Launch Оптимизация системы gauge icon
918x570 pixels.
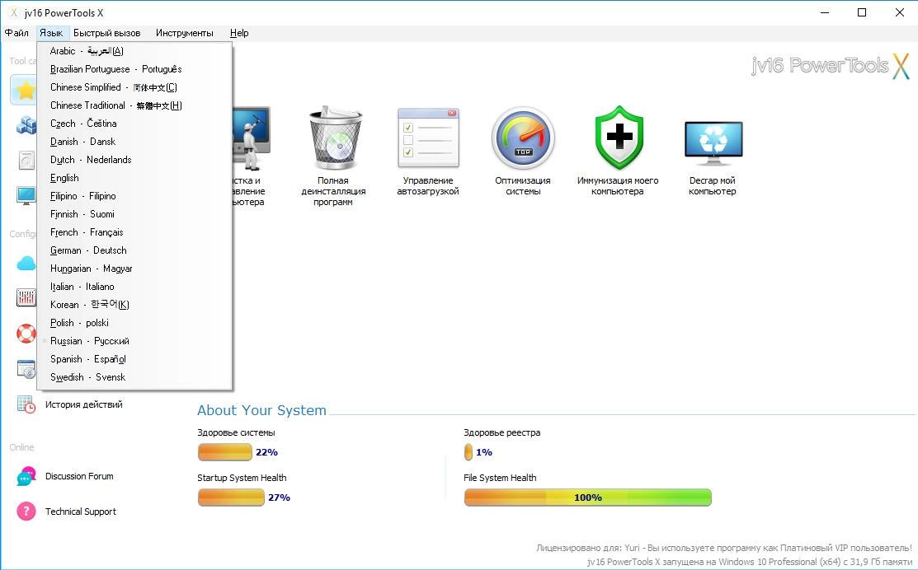point(523,138)
